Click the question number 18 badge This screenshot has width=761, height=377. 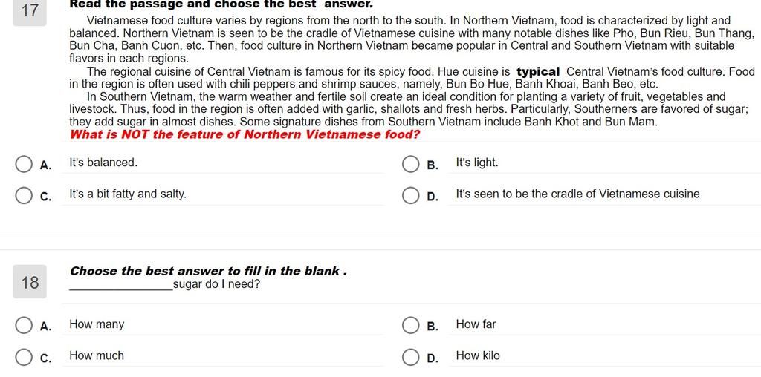pyautogui.click(x=30, y=281)
